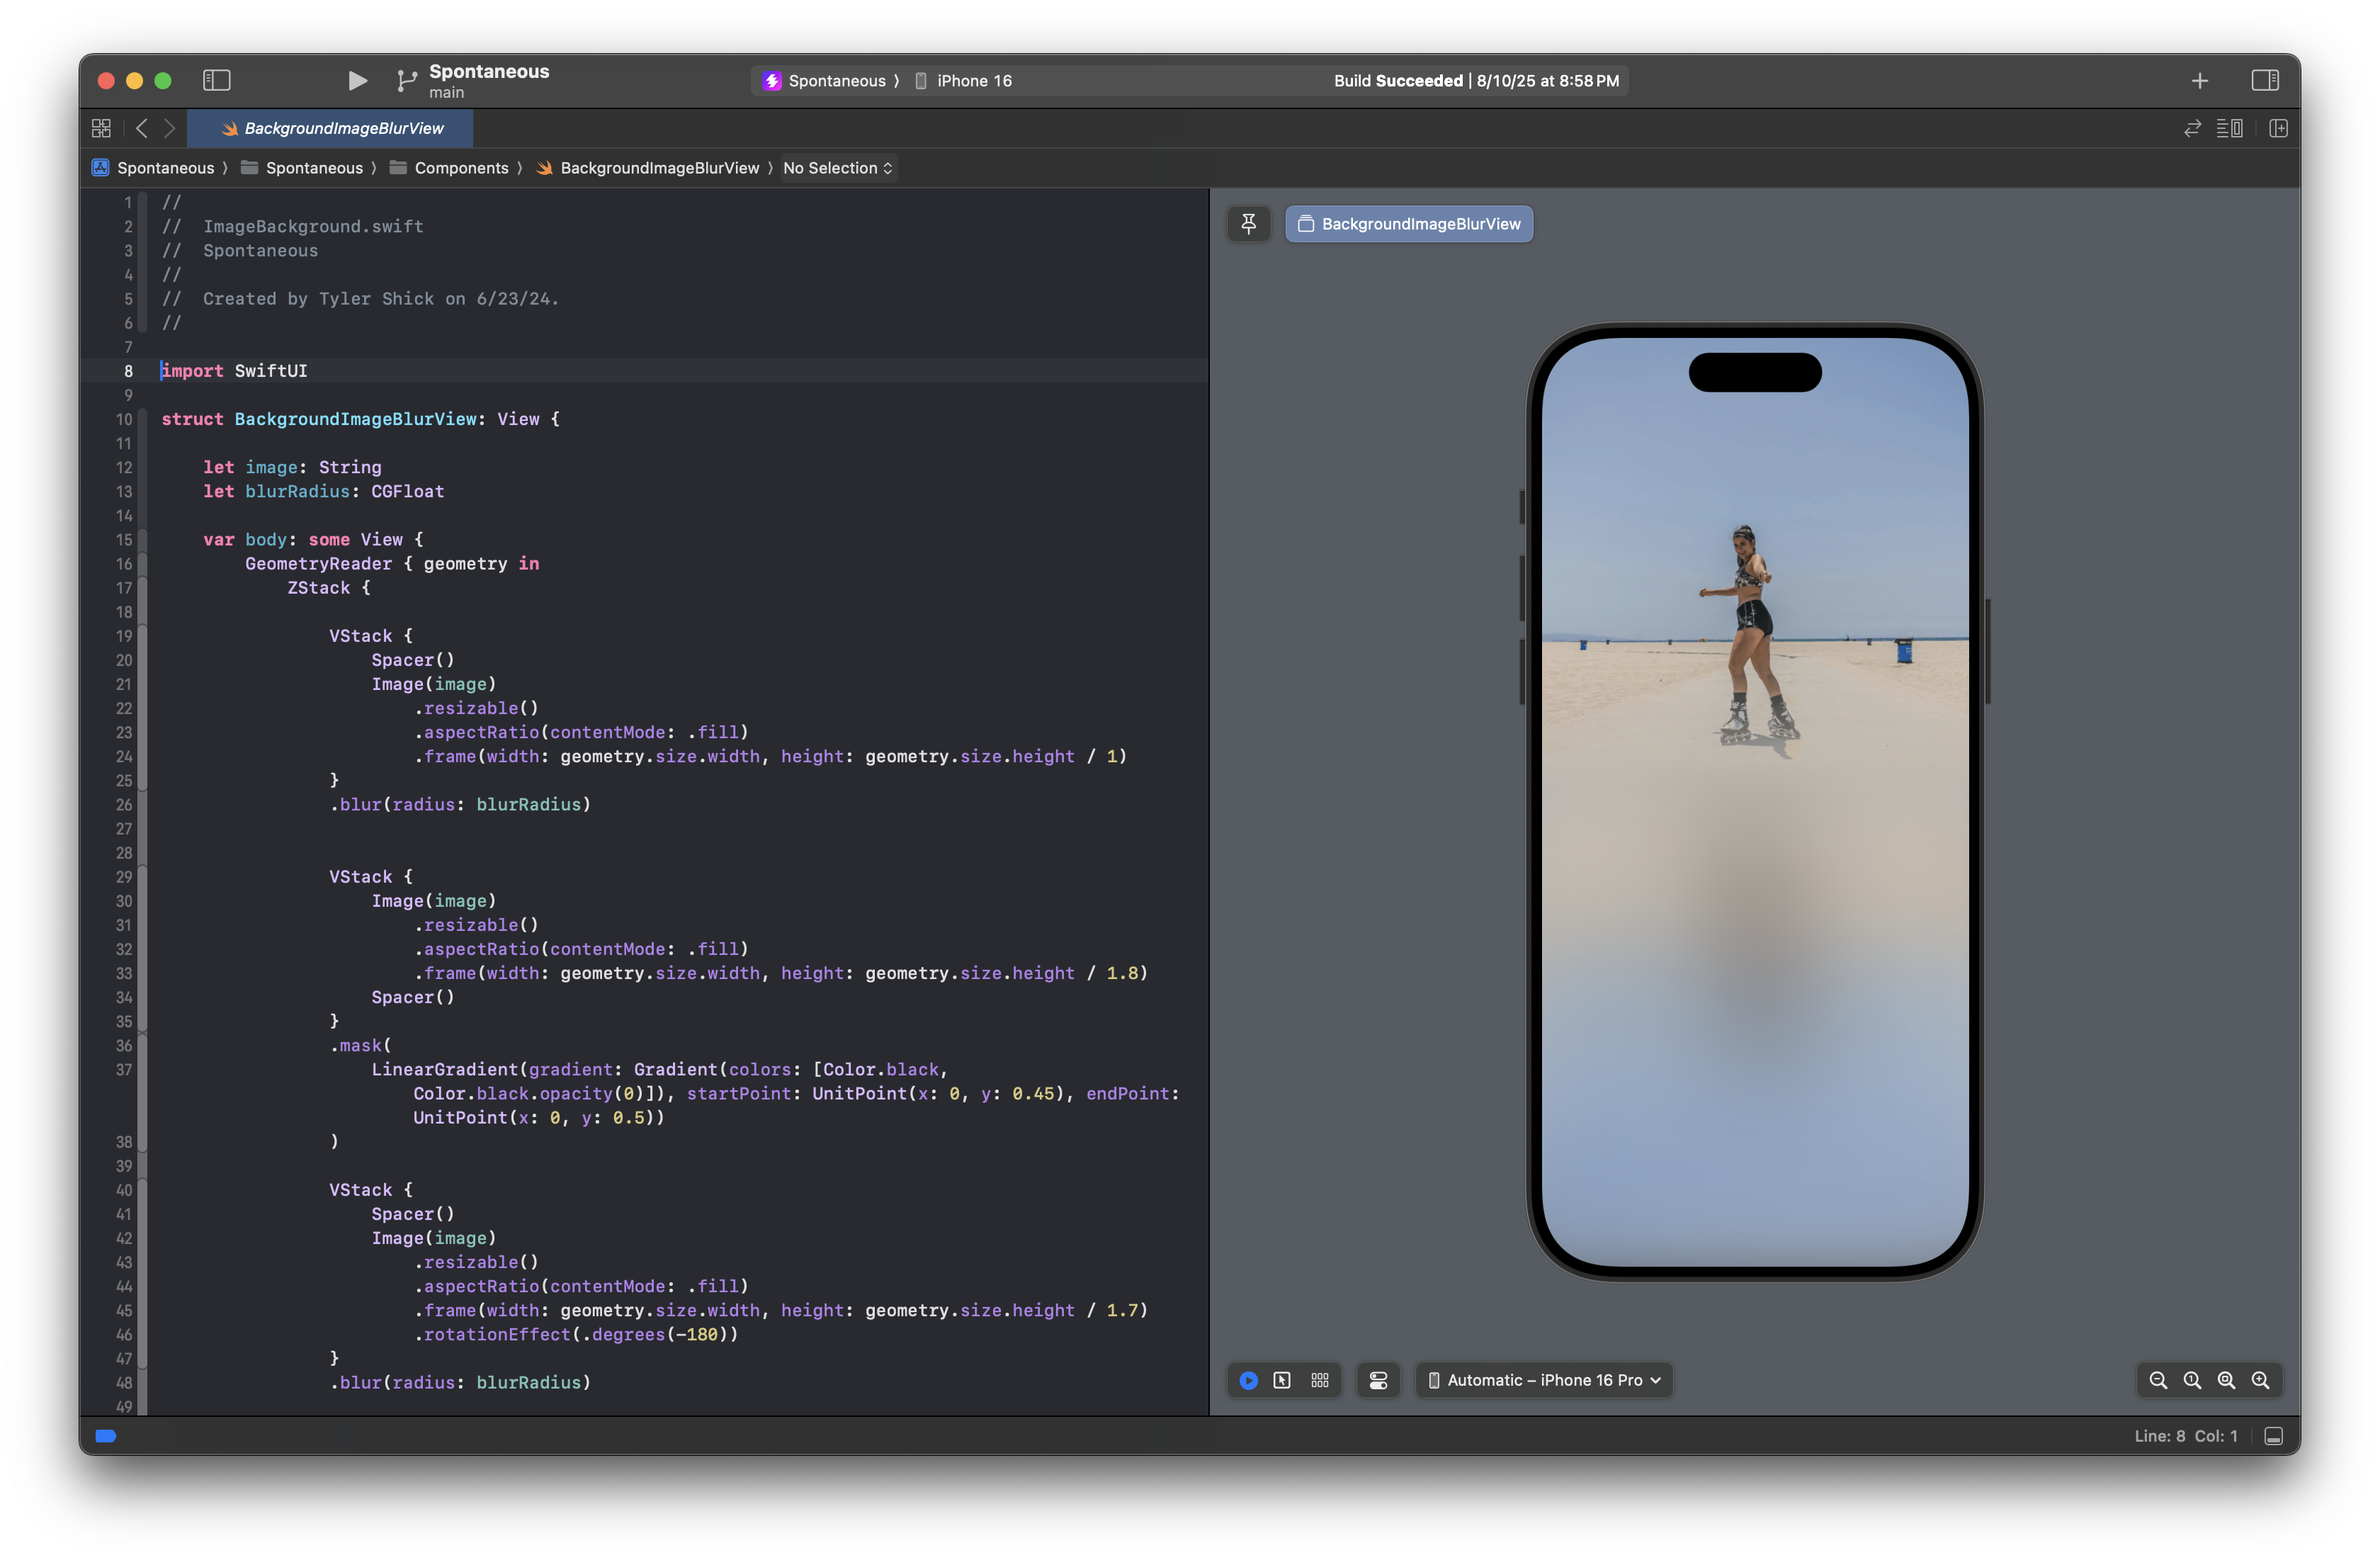Click 'LinearGradient(gradient:' on line 37
The width and height of the screenshot is (2380, 1560).
[497, 1069]
